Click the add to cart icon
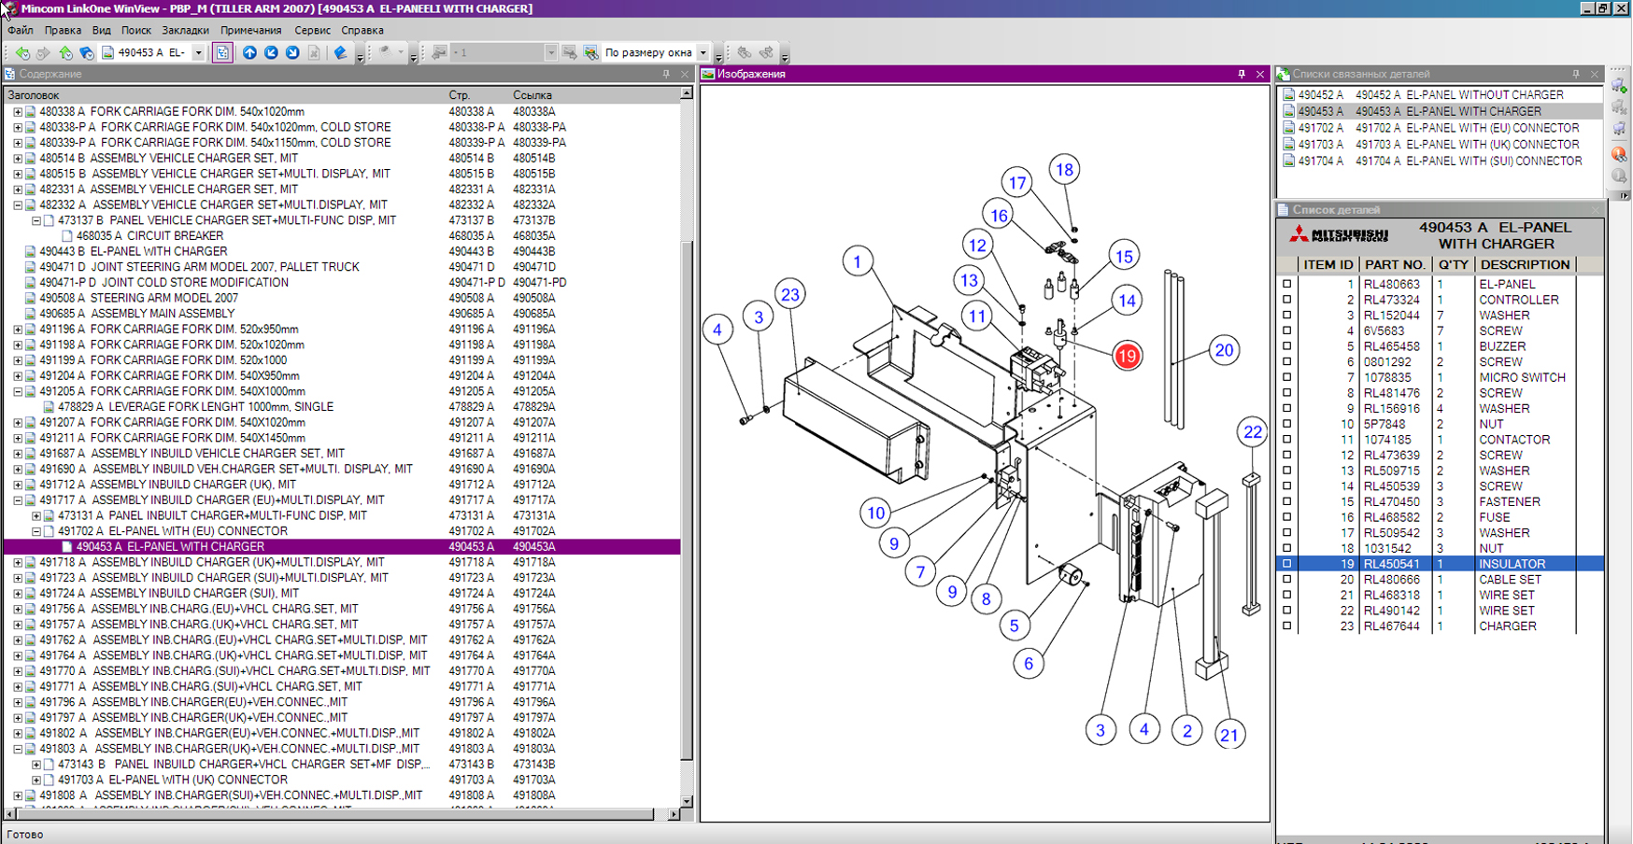Image resolution: width=1633 pixels, height=844 pixels. click(x=1619, y=86)
